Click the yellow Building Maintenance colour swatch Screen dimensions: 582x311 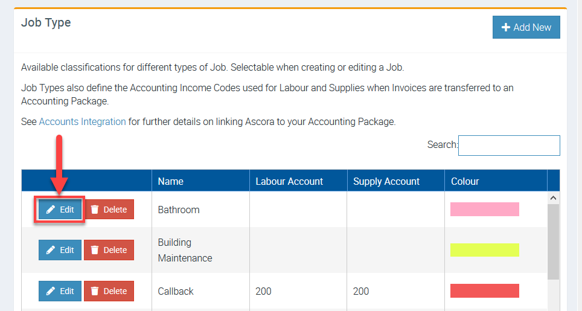click(x=484, y=250)
